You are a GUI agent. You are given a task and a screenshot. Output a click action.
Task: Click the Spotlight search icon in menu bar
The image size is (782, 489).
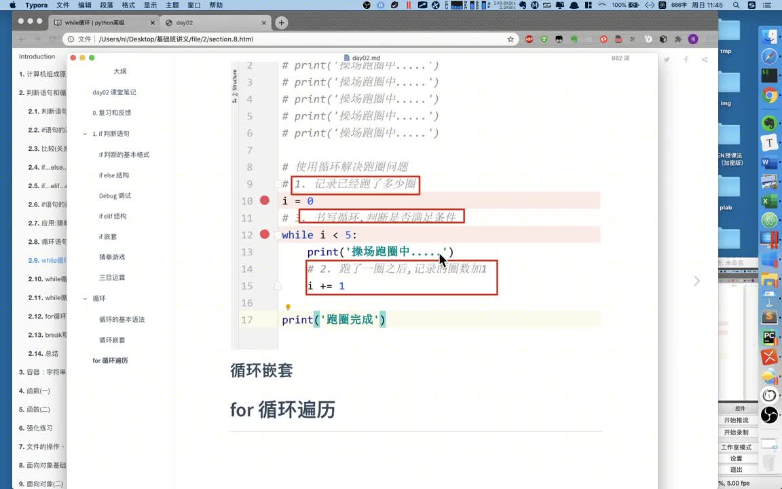[x=736, y=5]
